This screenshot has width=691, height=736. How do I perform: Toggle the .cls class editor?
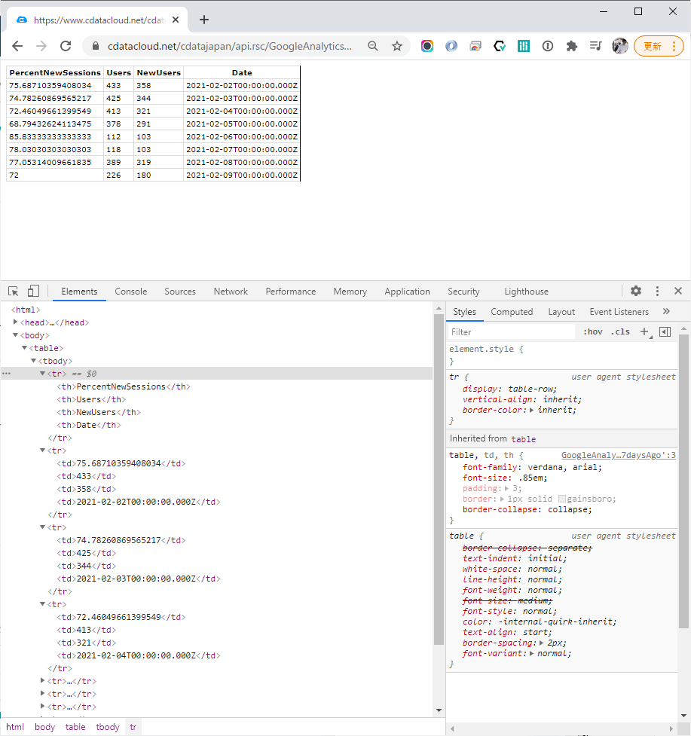pyautogui.click(x=620, y=331)
